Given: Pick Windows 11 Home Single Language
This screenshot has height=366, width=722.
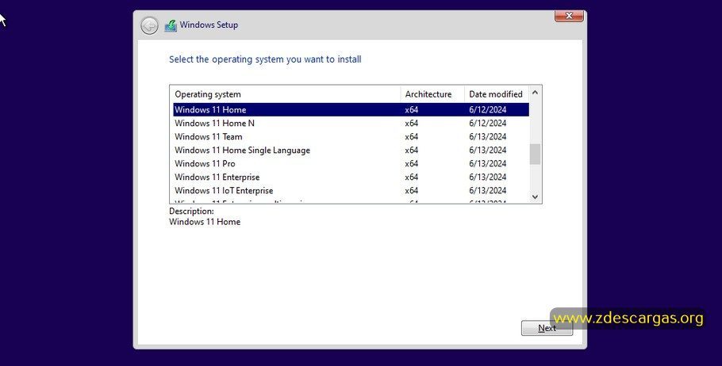Looking at the screenshot, I should click(351, 150).
